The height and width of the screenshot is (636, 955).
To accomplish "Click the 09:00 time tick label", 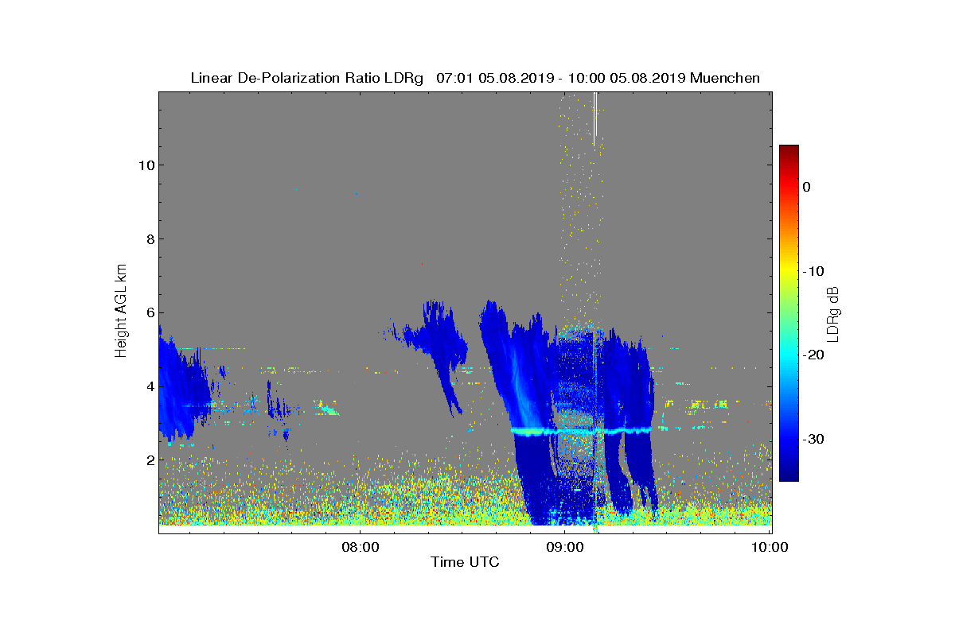I will point(564,547).
